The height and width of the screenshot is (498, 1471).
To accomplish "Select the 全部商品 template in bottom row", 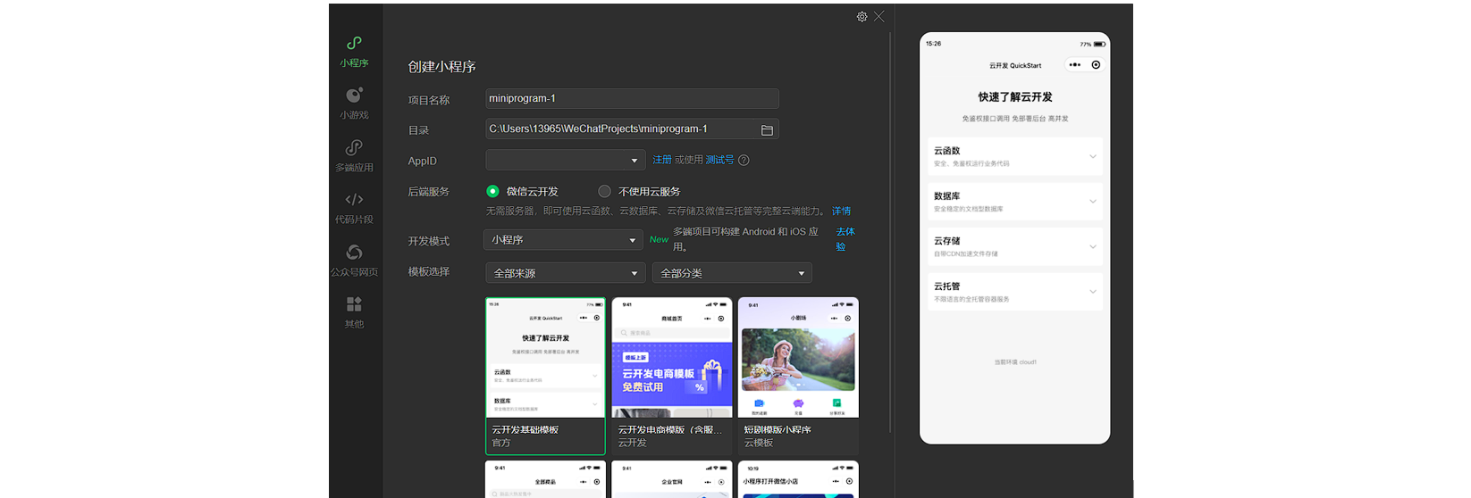I will point(545,479).
